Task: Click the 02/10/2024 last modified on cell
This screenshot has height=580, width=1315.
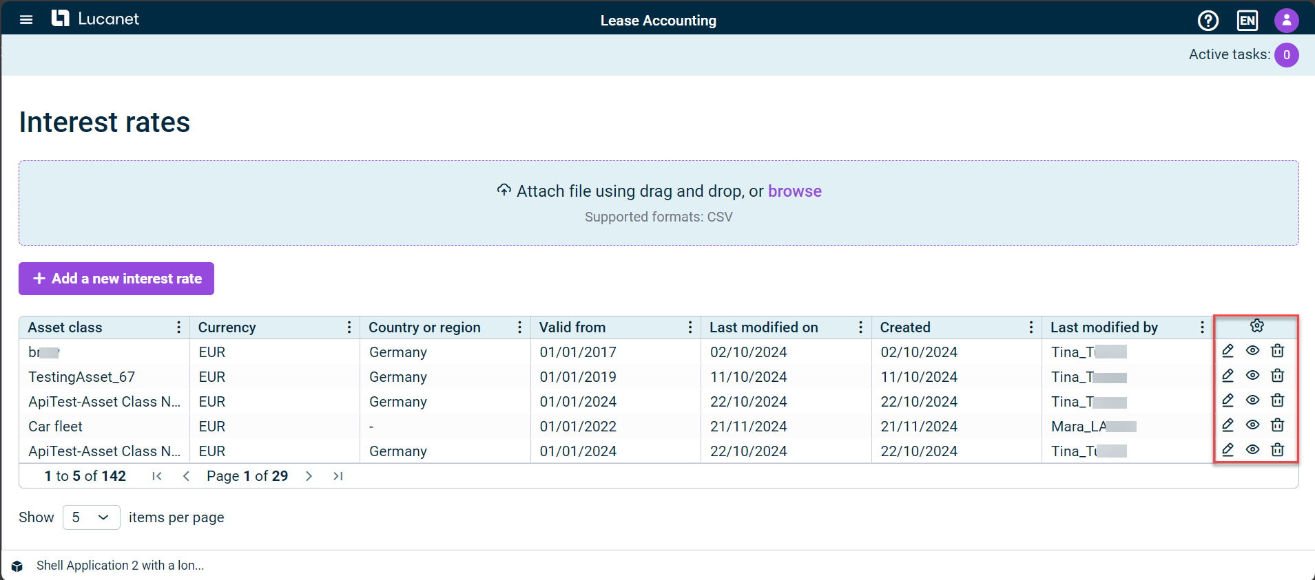Action: point(786,352)
